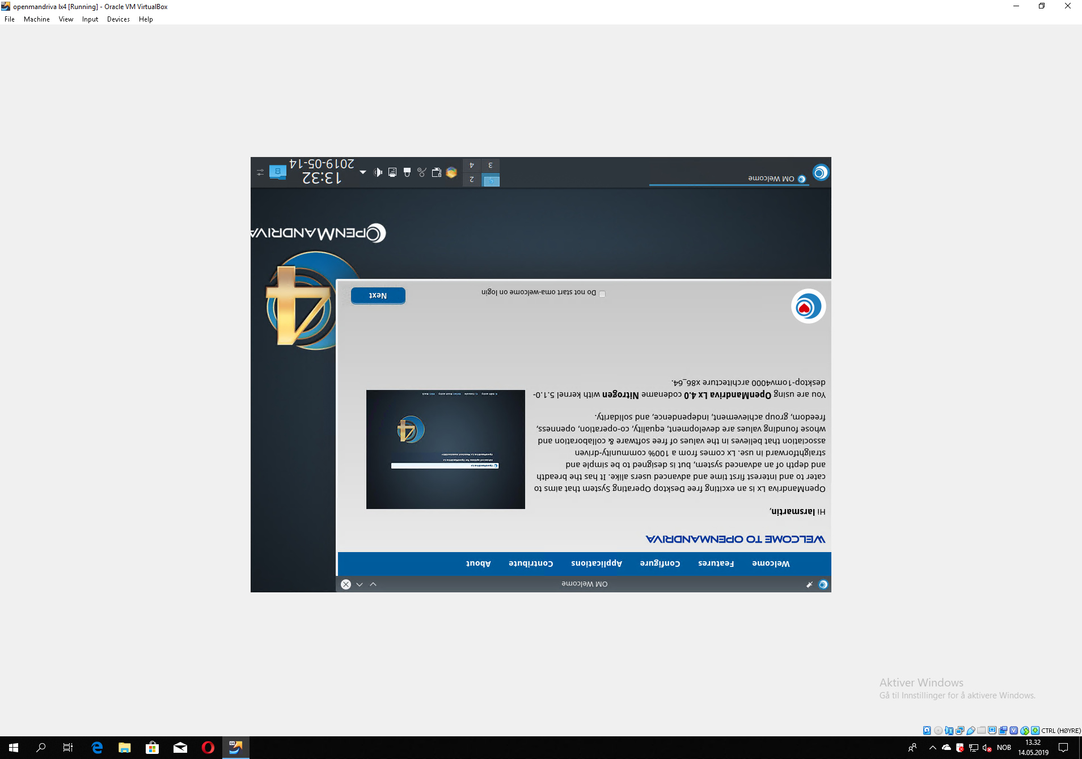
Task: Click the pin icon in OM Welcome titlebar
Action: (809, 584)
